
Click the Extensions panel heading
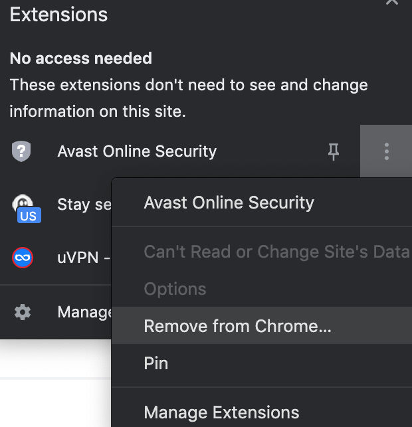(x=58, y=15)
